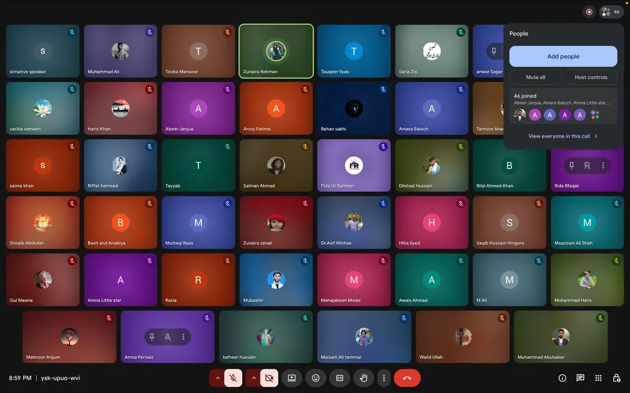Open more options three-dot menu in toolbar
630x393 pixels.
pos(384,378)
